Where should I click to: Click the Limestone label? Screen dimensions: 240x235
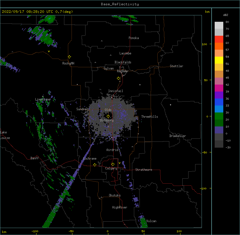(43, 99)
